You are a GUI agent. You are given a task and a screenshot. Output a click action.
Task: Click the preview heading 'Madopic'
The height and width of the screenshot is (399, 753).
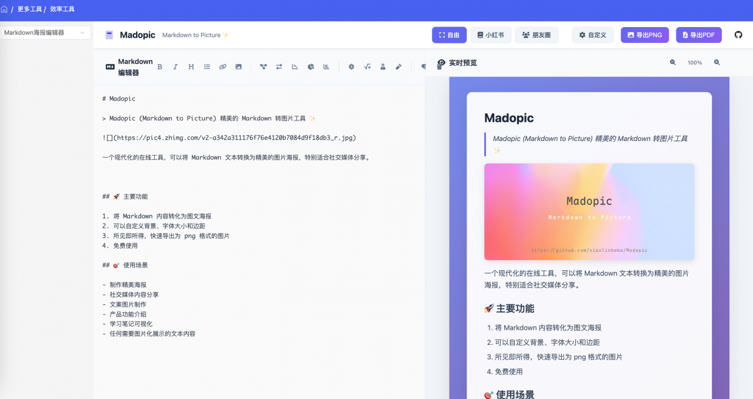[x=509, y=118]
